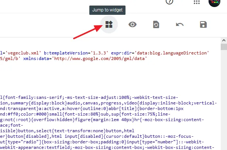
Task: Click the b:templateVersion attribute text
Action: [66, 53]
